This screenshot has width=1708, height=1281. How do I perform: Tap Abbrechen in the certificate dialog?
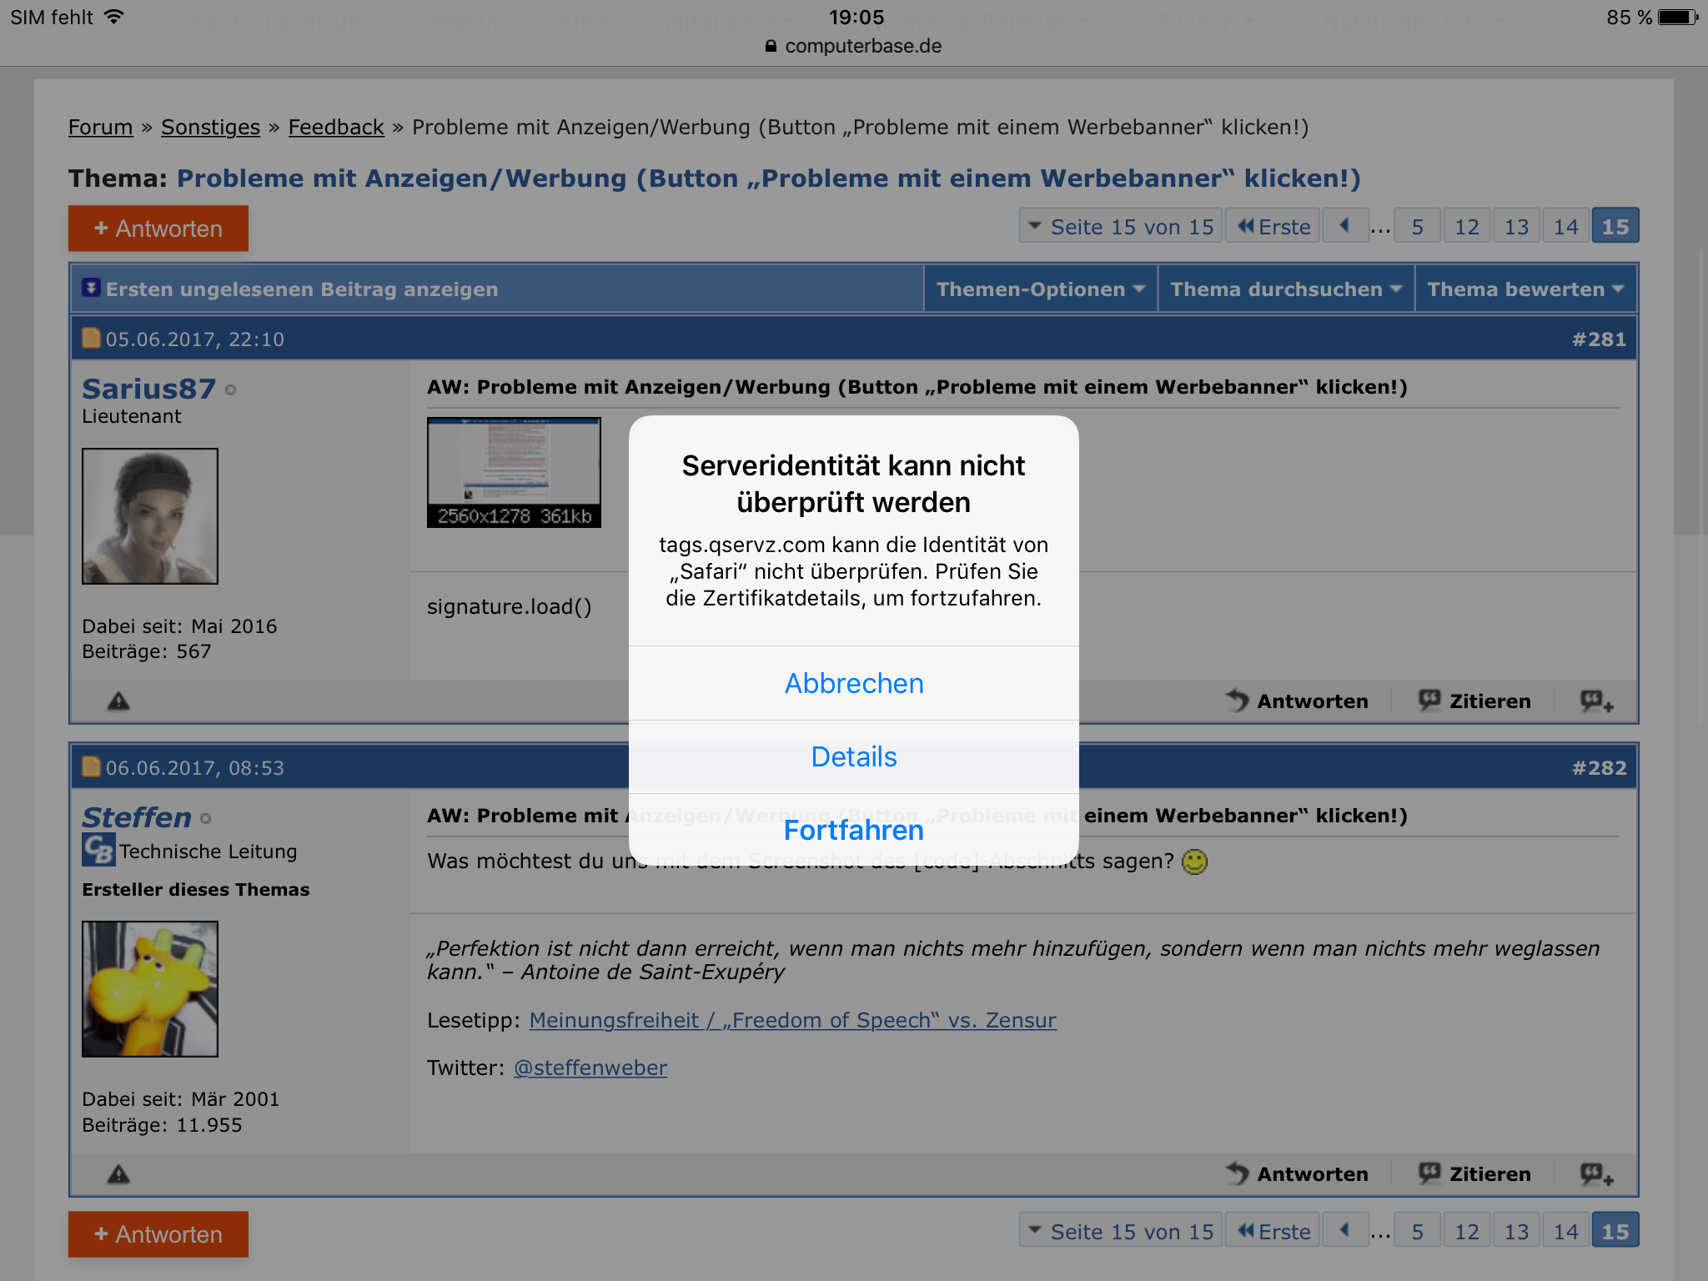[x=853, y=683]
